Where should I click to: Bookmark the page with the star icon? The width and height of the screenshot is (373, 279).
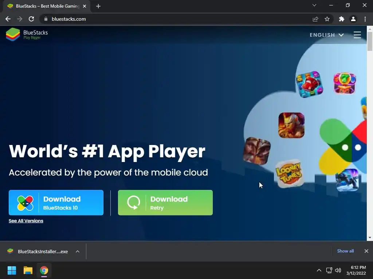coord(327,19)
